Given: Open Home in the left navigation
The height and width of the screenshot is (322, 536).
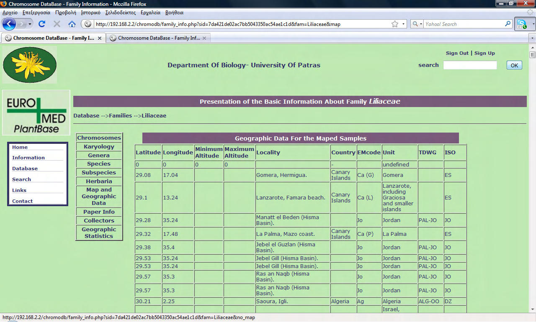Looking at the screenshot, I should [x=20, y=147].
